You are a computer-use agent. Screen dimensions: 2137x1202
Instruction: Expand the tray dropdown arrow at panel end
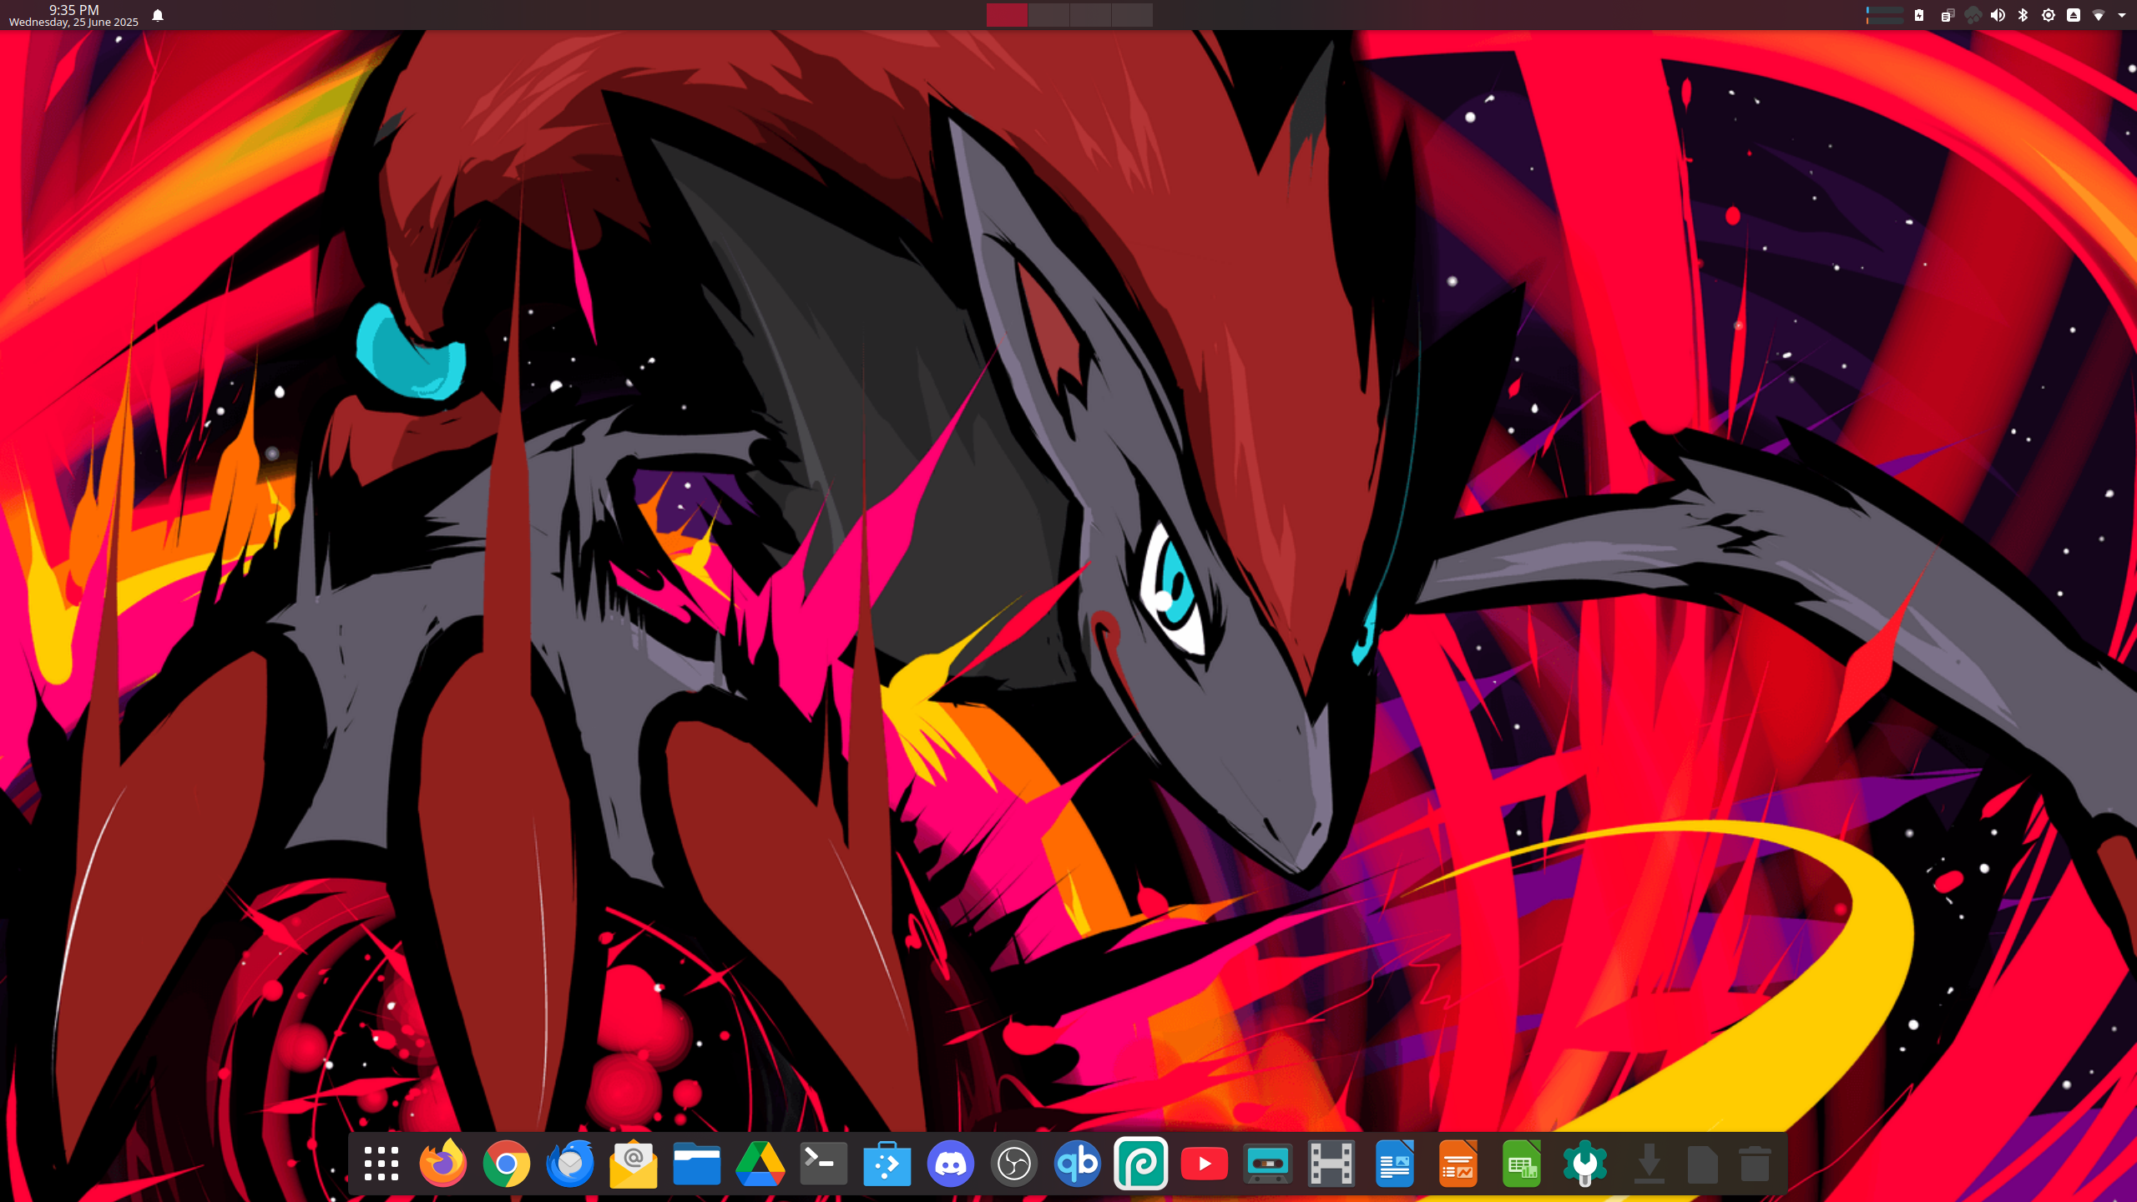tap(2122, 15)
